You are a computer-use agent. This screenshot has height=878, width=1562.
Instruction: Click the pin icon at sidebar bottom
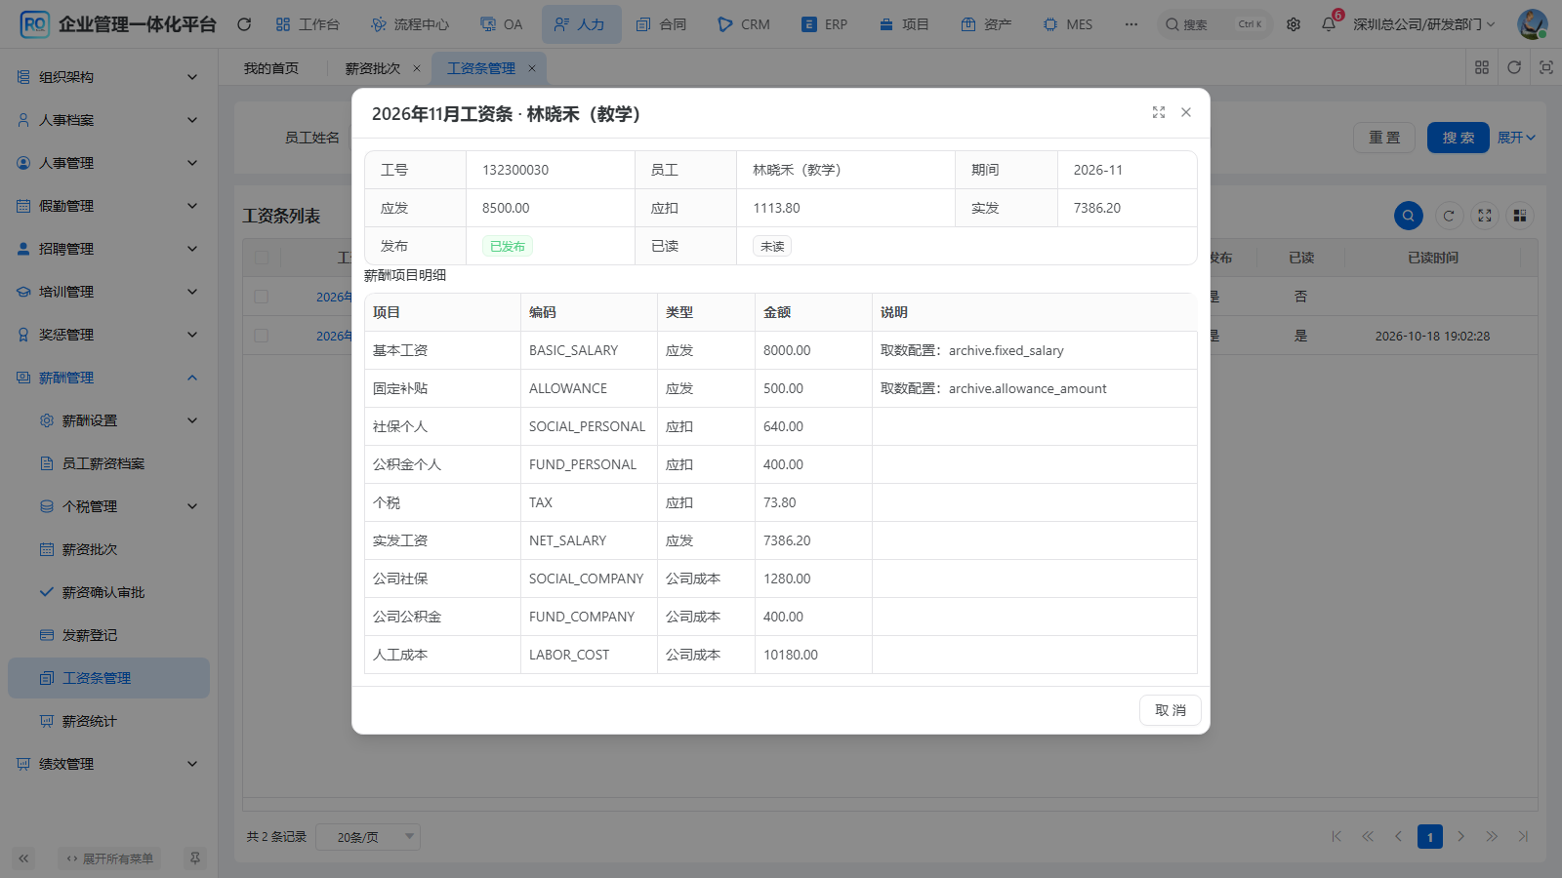195,858
